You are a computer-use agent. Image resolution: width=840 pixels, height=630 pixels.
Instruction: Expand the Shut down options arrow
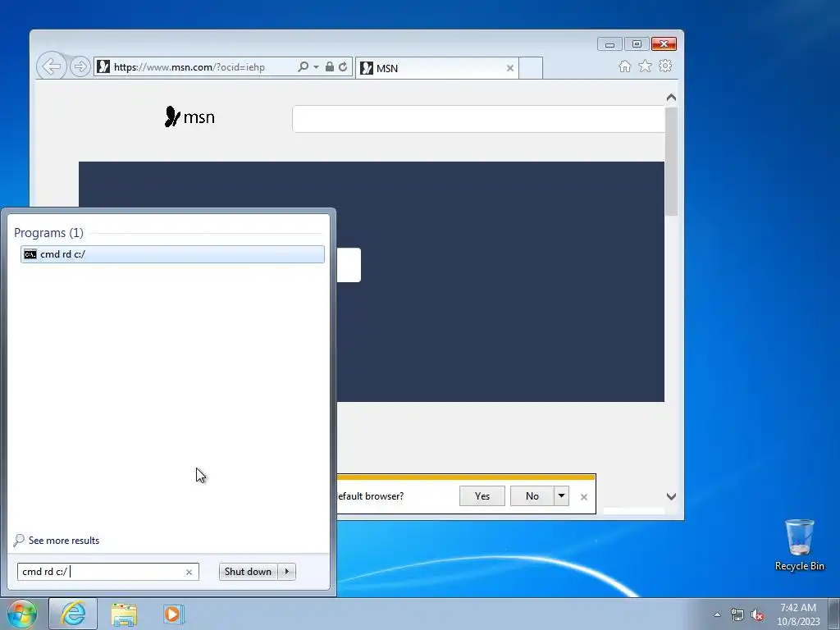(287, 572)
